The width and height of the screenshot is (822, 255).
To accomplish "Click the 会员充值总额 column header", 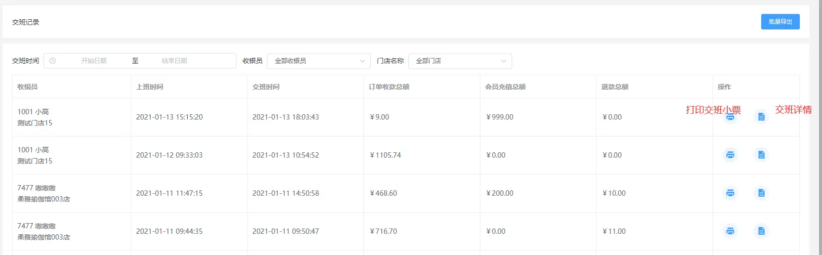I will pos(505,87).
